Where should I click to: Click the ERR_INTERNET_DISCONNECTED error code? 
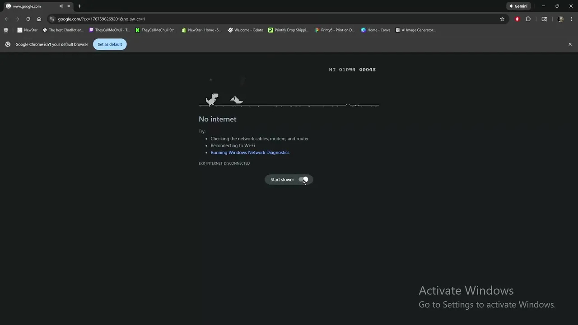(224, 163)
